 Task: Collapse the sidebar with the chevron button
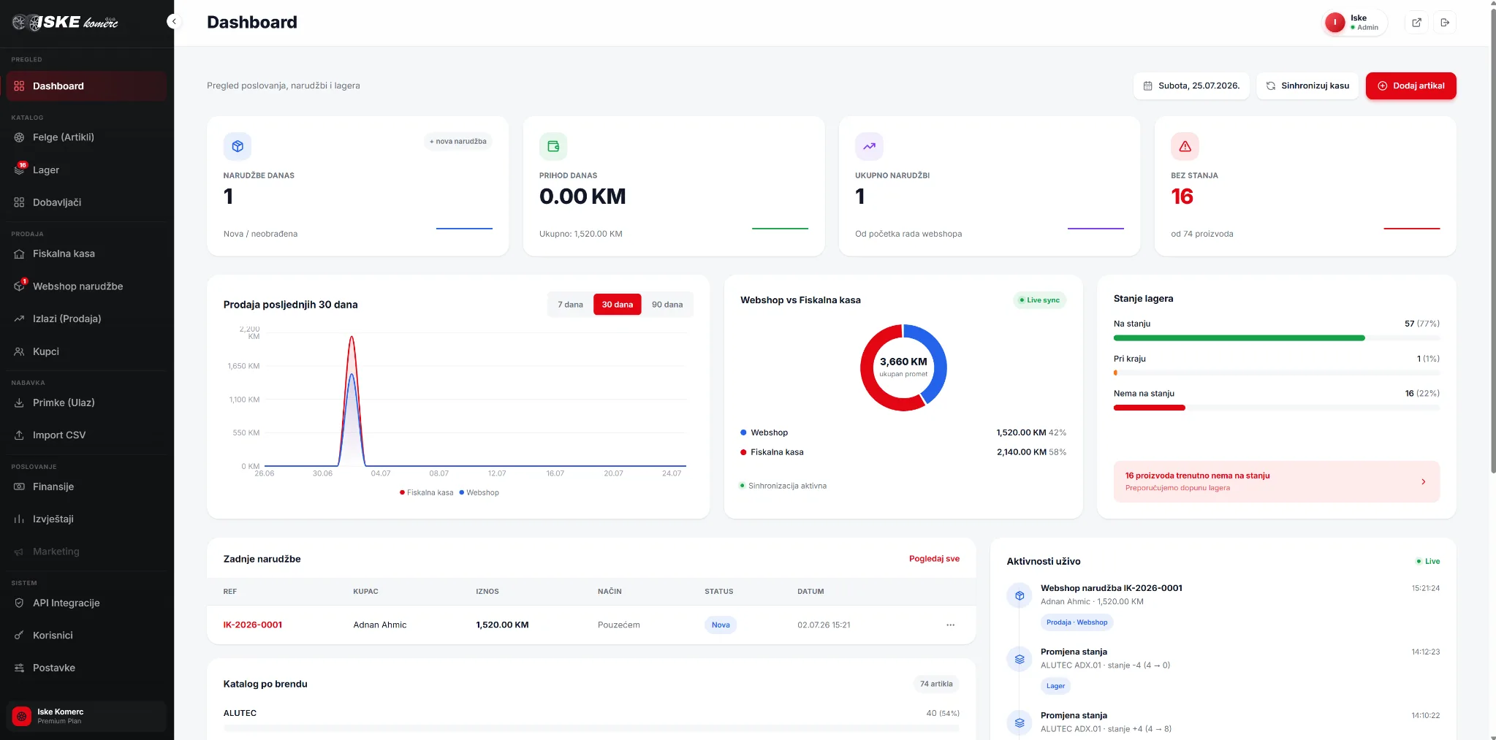click(173, 22)
